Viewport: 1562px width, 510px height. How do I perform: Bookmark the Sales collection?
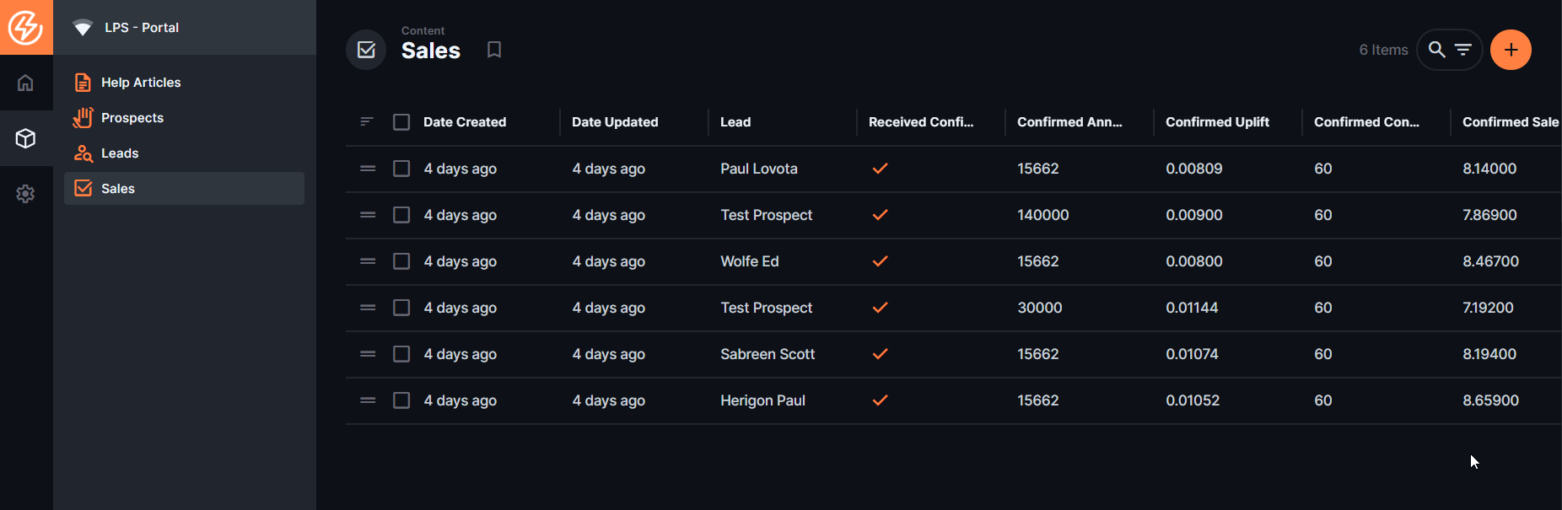click(x=494, y=50)
